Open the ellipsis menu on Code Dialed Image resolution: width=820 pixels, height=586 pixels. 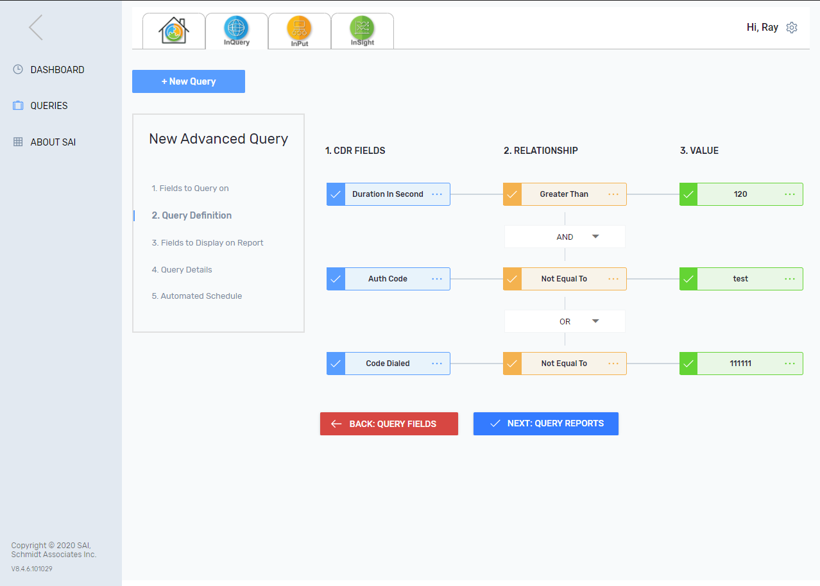(437, 364)
